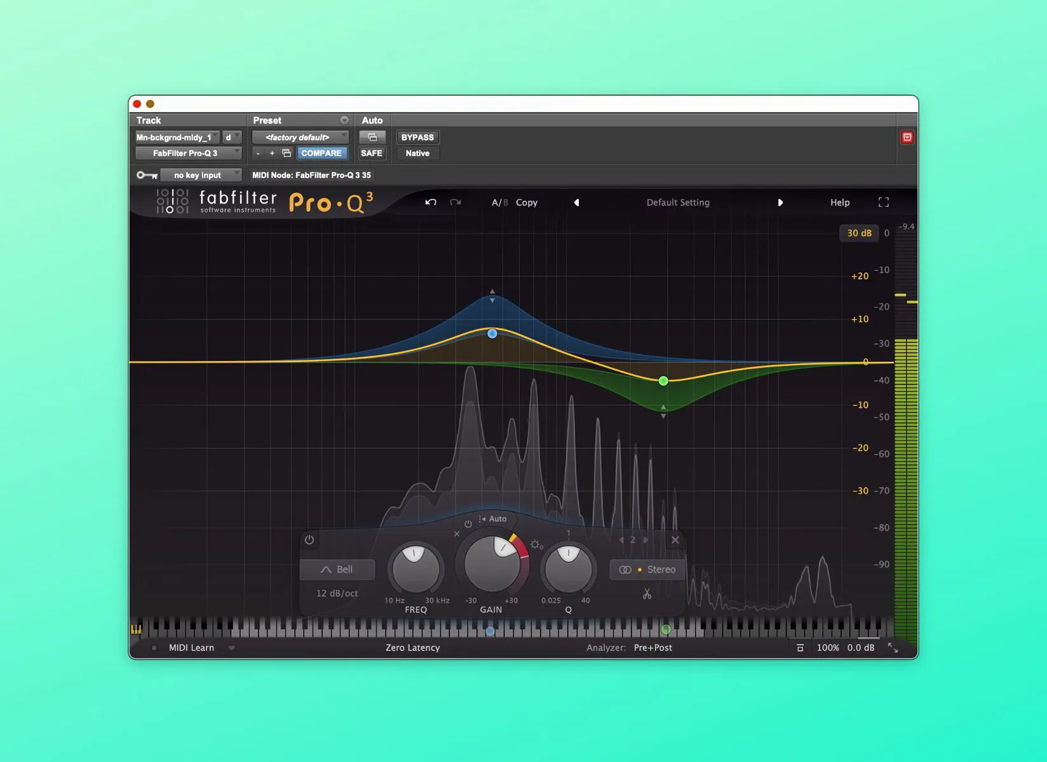This screenshot has height=762, width=1047.
Task: Click the undo arrow icon
Action: pyautogui.click(x=431, y=202)
